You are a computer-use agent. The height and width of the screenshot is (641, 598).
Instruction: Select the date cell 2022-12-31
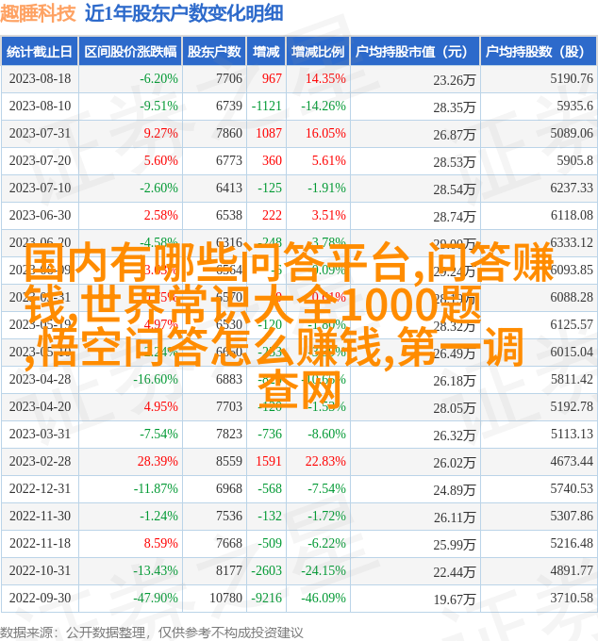40,488
